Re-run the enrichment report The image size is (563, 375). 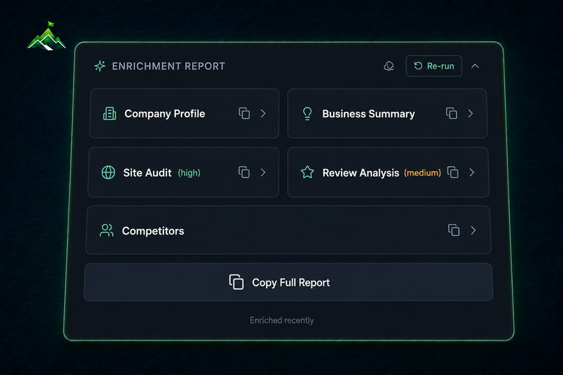[434, 66]
